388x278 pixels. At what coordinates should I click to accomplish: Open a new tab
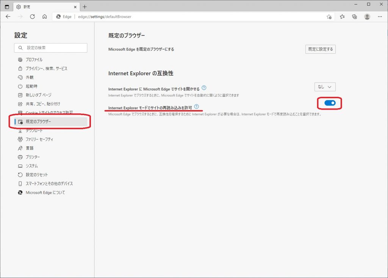coord(84,7)
